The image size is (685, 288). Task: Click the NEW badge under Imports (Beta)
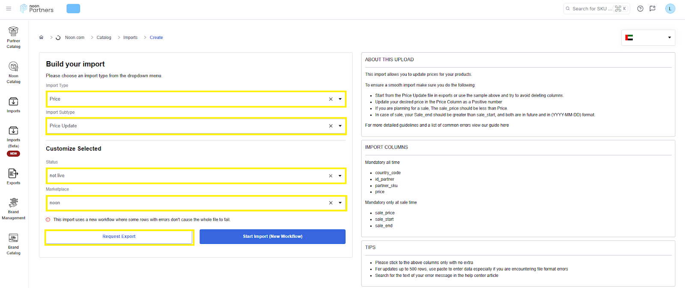[x=13, y=154]
